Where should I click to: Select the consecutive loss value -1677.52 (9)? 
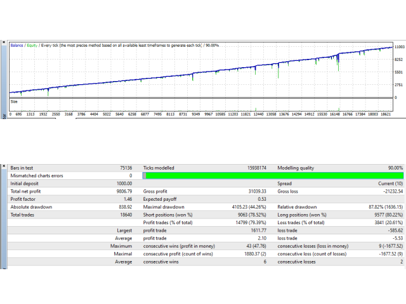pyautogui.click(x=391, y=254)
